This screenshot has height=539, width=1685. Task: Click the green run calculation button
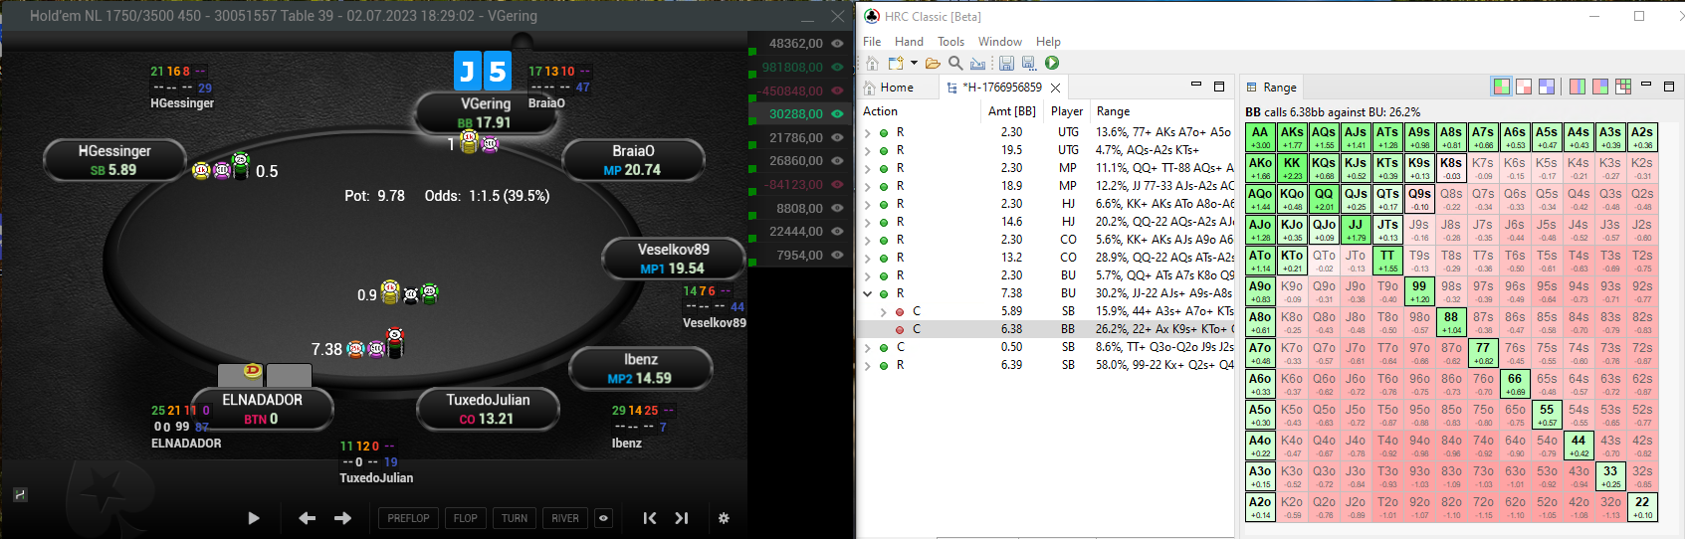[x=1052, y=63]
